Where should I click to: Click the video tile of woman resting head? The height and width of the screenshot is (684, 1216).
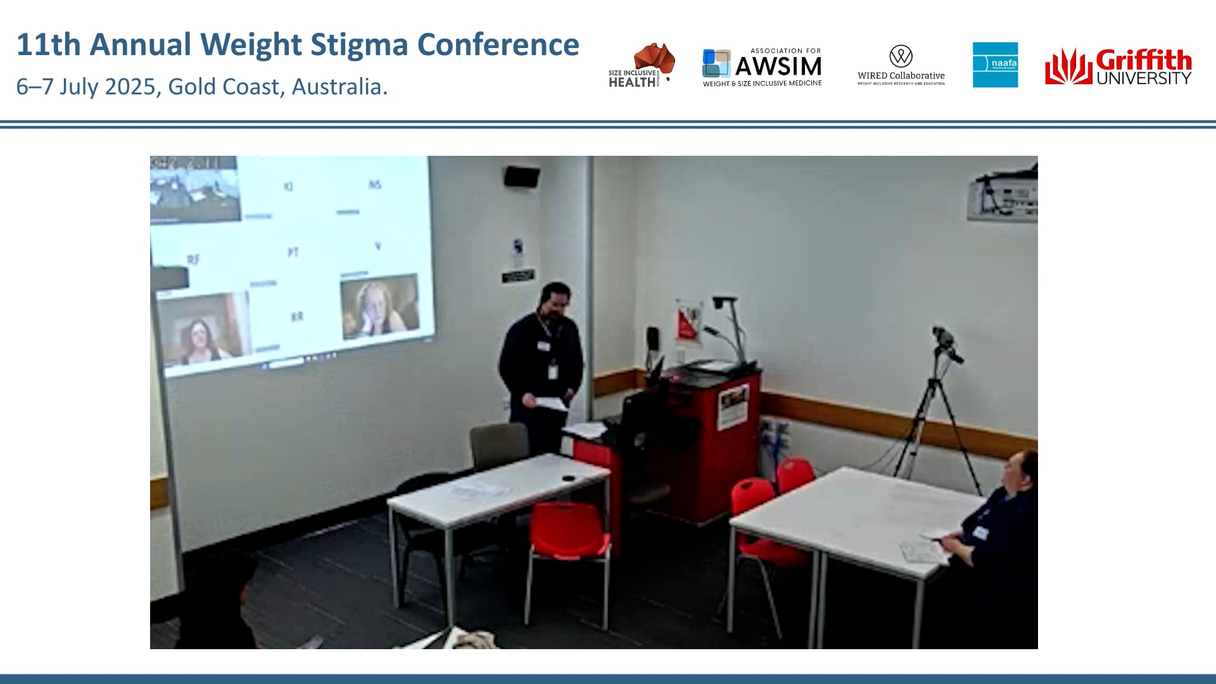pos(379,305)
